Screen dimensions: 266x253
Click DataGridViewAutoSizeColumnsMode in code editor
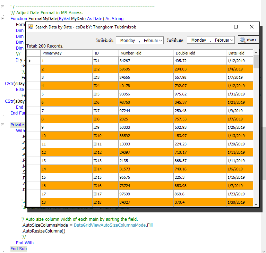(x=110, y=225)
